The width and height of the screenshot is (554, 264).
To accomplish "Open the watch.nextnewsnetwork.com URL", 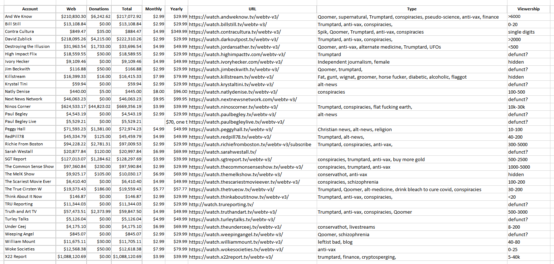I will click(243, 99).
